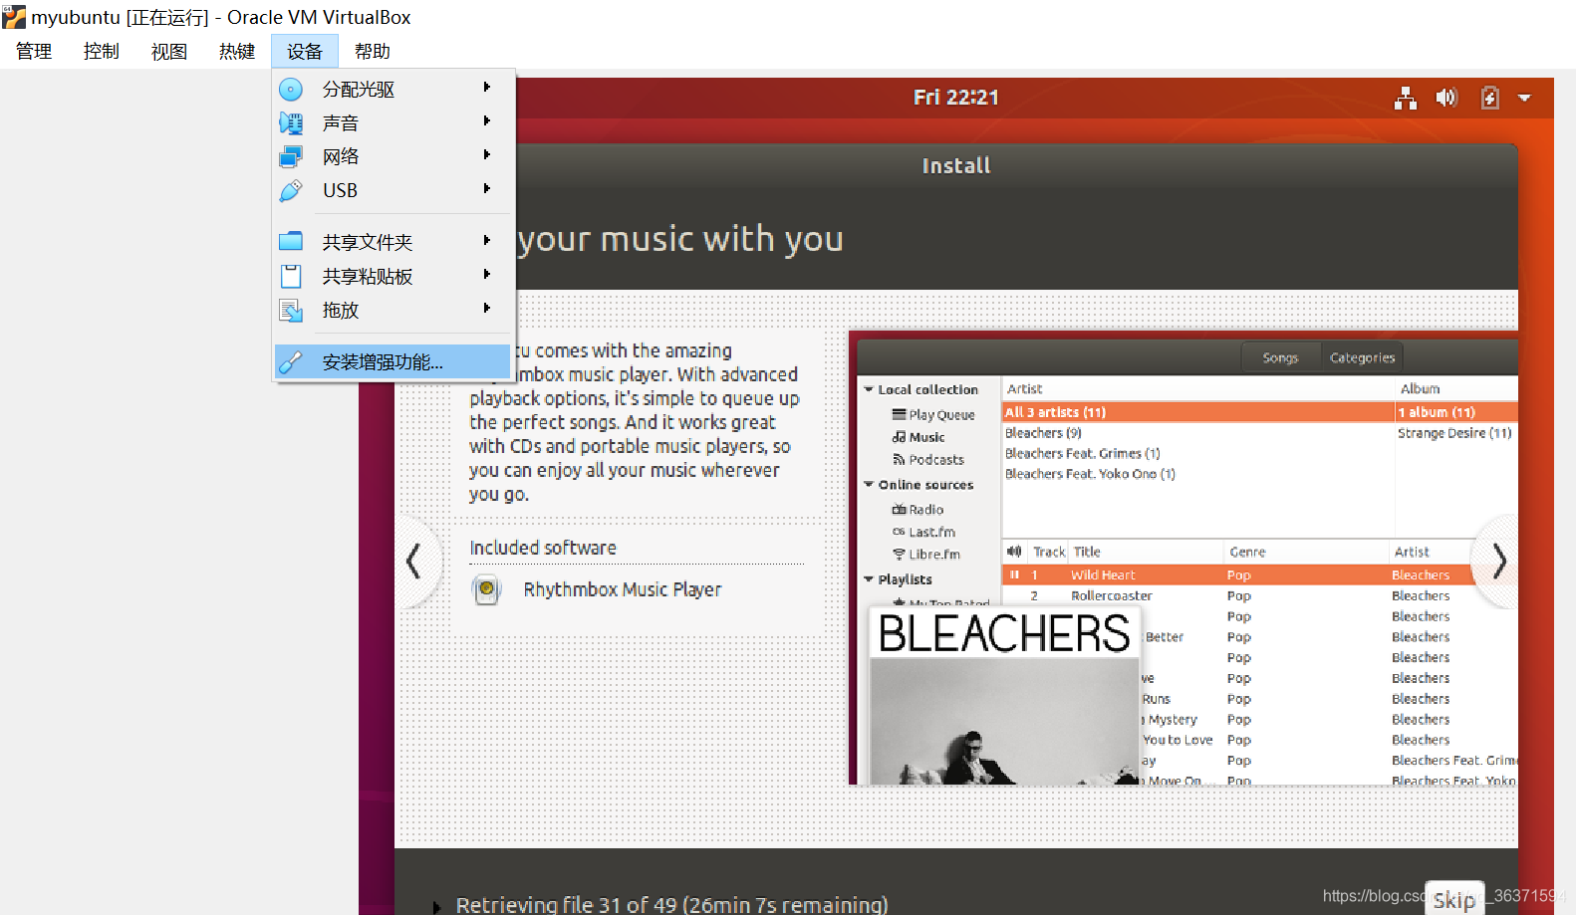Screen dimensions: 1576x915
Task: Open the 热键 menu
Action: 237,51
